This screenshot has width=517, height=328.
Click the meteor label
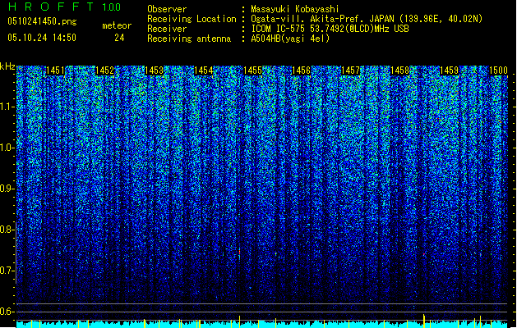point(117,25)
